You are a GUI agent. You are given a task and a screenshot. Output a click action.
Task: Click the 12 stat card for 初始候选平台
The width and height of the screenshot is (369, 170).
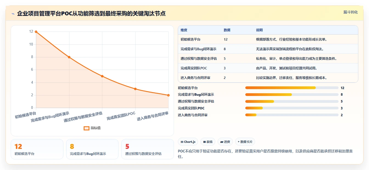37,149
